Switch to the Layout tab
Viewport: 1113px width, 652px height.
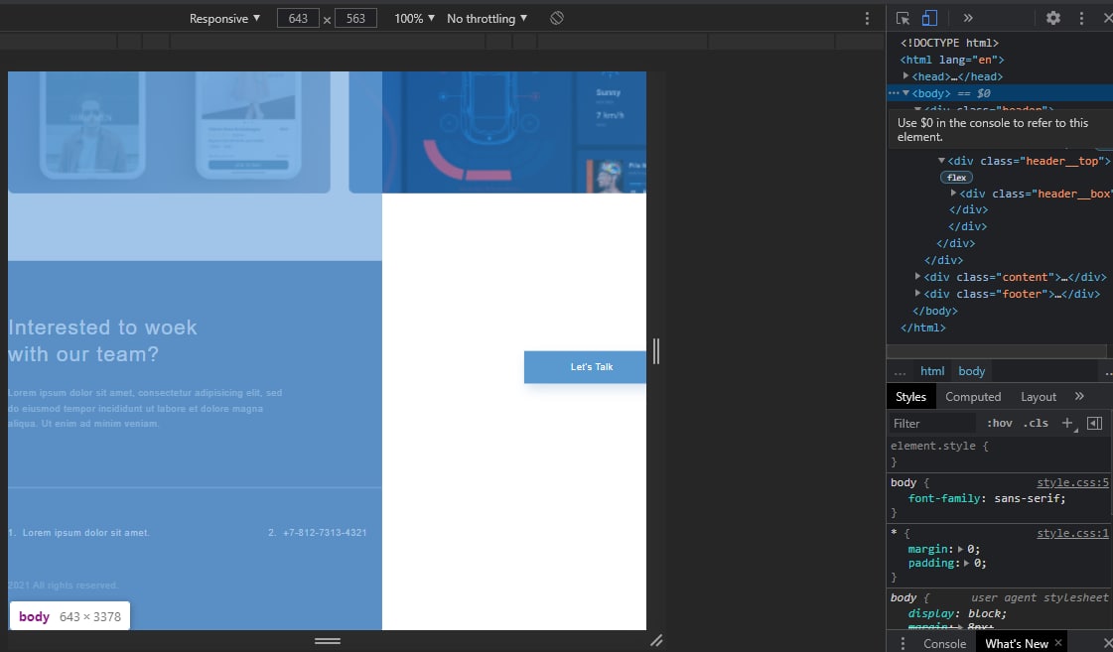point(1038,397)
